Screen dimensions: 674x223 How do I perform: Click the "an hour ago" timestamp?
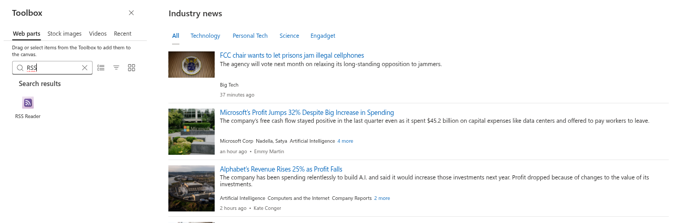[233, 152]
